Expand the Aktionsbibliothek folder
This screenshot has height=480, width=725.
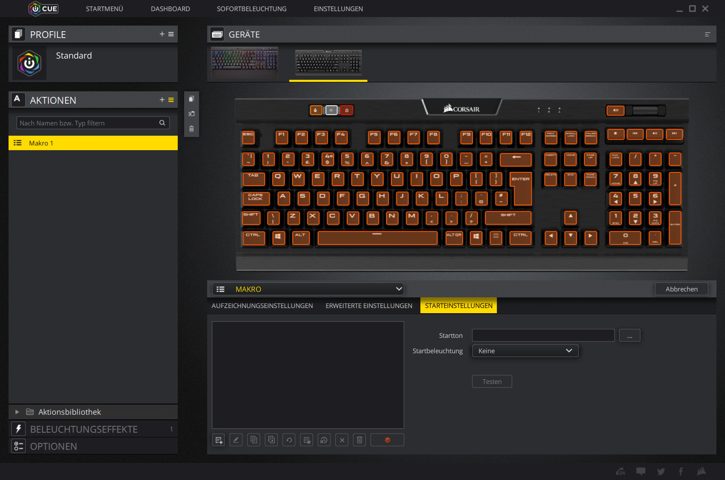point(17,412)
